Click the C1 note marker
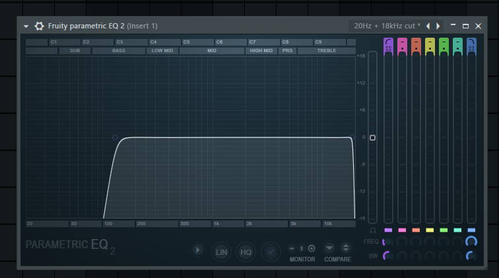This screenshot has width=499, height=278. [x=65, y=42]
